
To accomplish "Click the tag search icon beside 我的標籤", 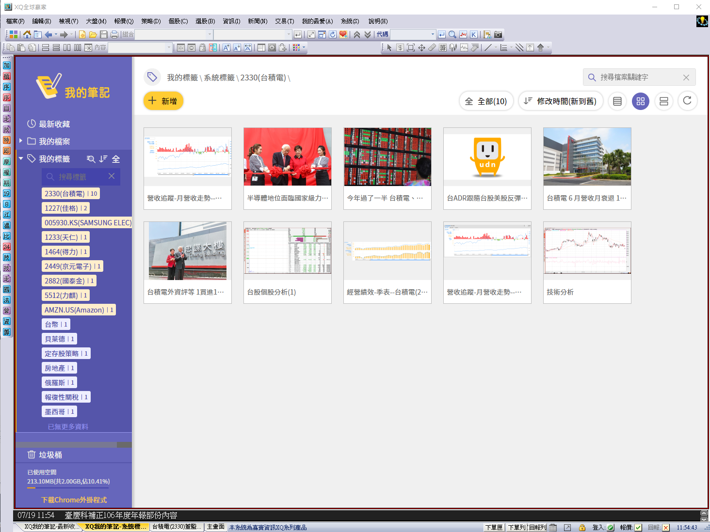I will tap(91, 159).
